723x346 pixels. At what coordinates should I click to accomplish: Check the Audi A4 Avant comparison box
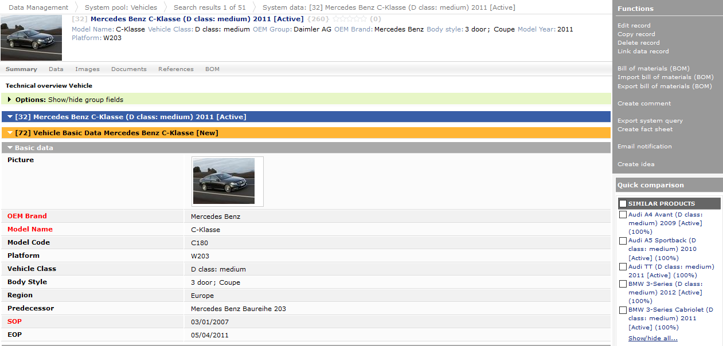pyautogui.click(x=623, y=215)
